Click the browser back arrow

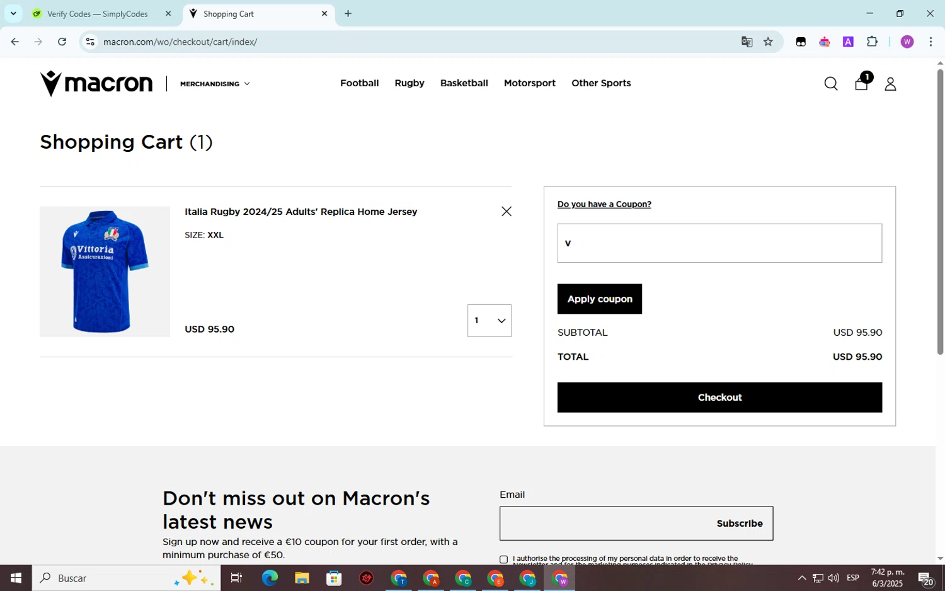[x=14, y=42]
